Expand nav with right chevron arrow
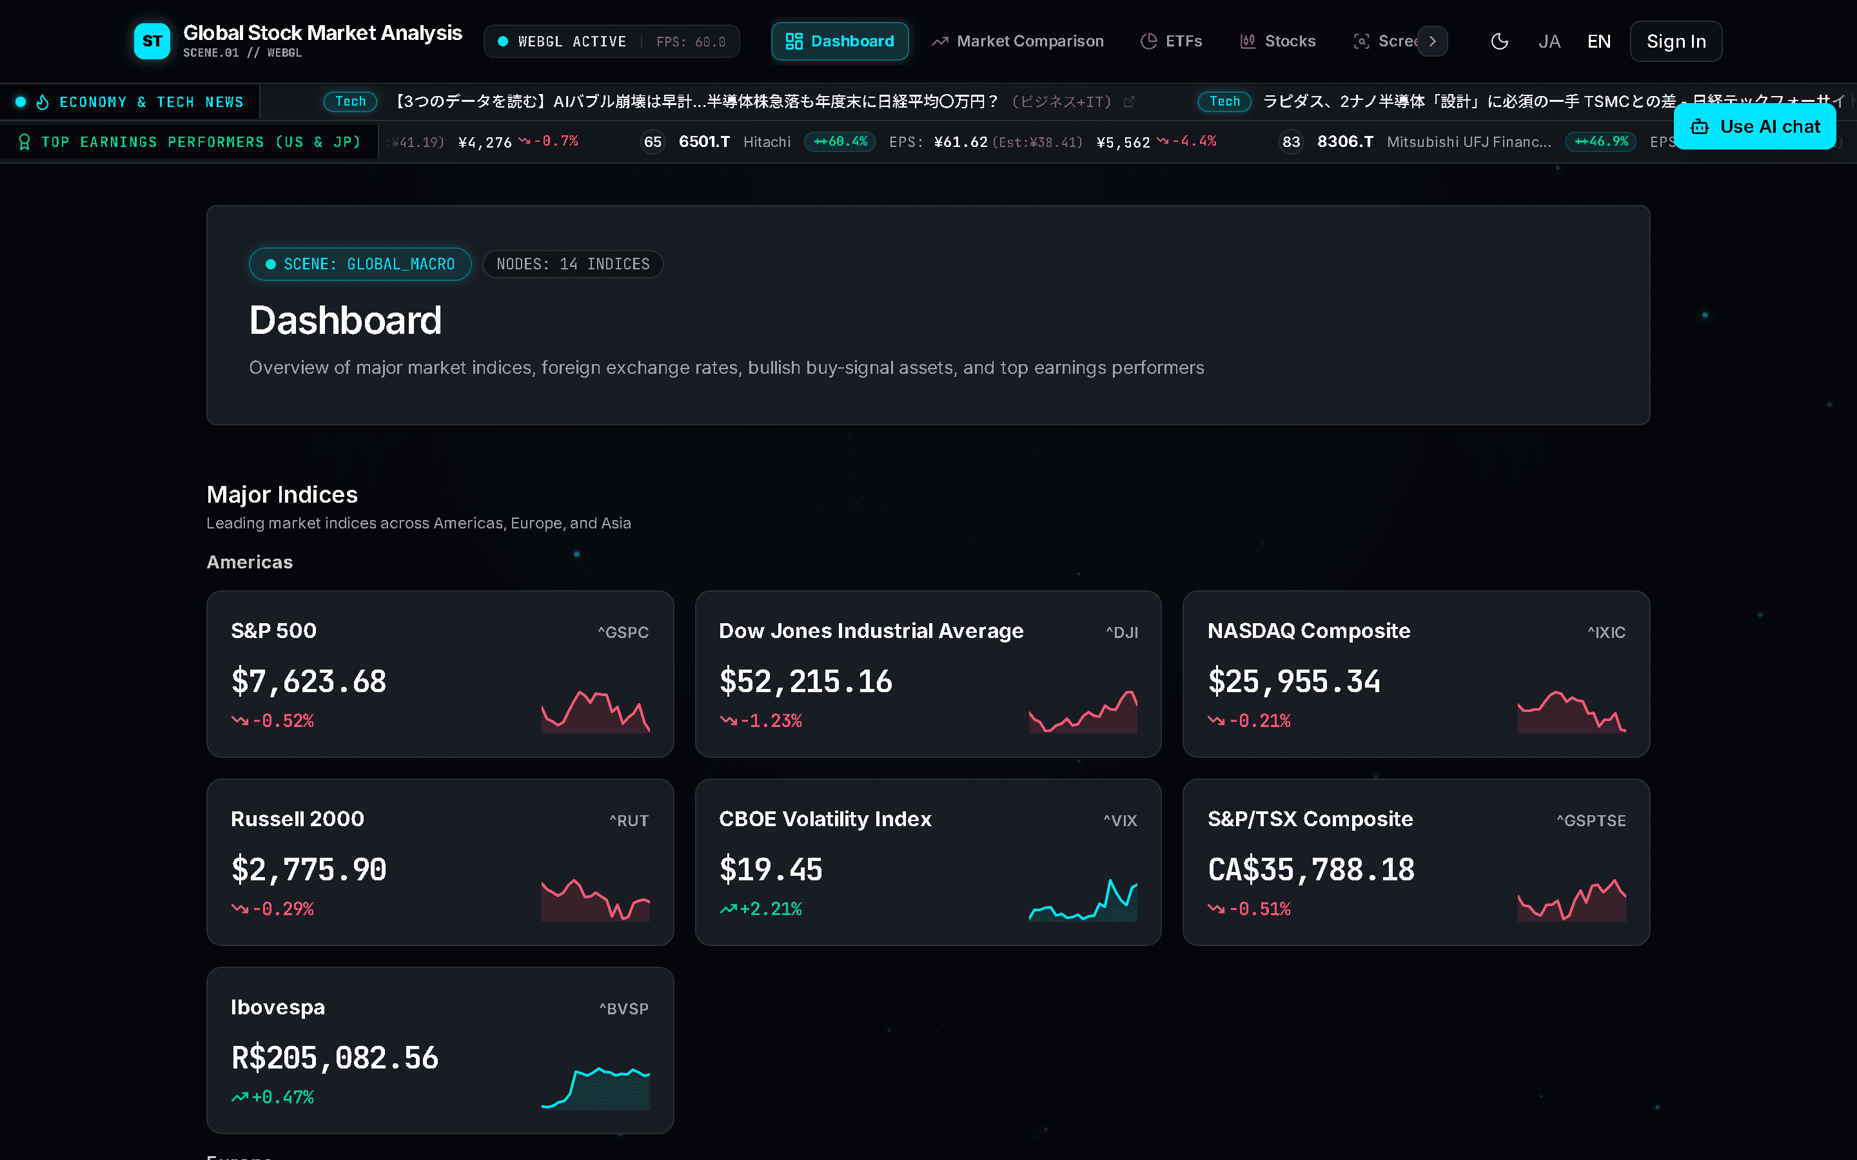Image resolution: width=1857 pixels, height=1160 pixels. [x=1432, y=41]
